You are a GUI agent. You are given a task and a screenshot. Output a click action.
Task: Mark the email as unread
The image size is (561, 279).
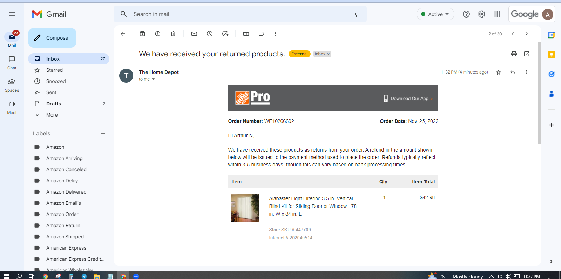point(194,34)
